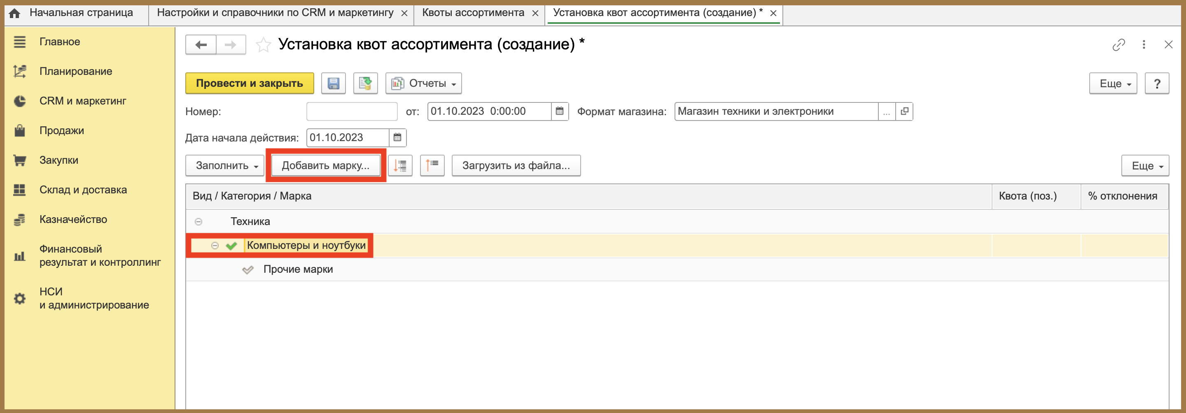Image resolution: width=1186 pixels, height=413 pixels.
Task: Open calendar for Дата начала действия
Action: (397, 137)
